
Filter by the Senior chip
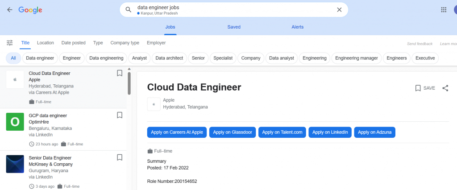(198, 58)
